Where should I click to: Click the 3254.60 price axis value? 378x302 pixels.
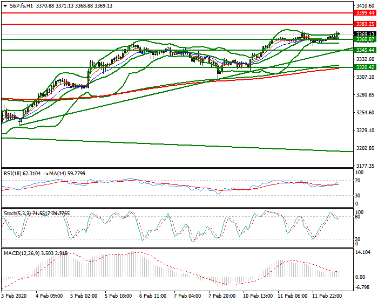[x=366, y=113]
